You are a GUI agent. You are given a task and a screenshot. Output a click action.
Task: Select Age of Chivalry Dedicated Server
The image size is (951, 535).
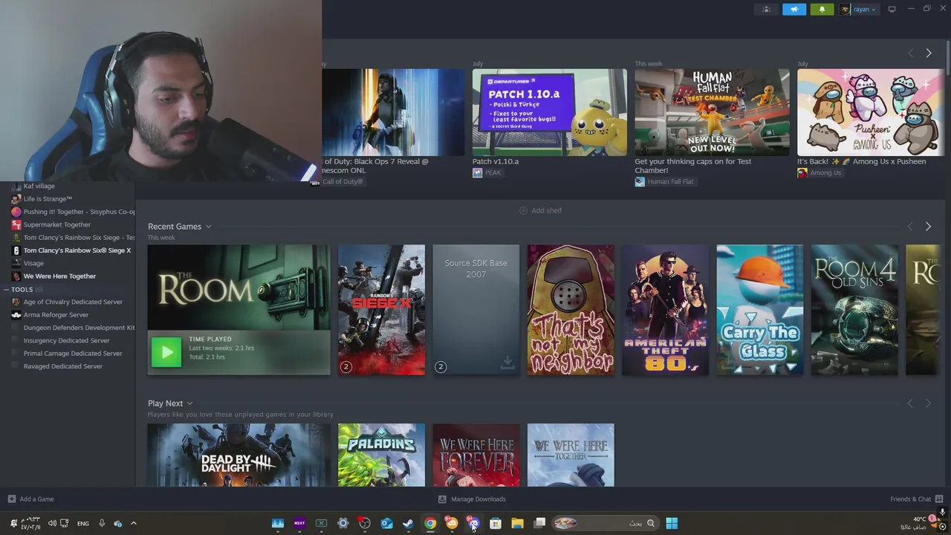coord(73,302)
